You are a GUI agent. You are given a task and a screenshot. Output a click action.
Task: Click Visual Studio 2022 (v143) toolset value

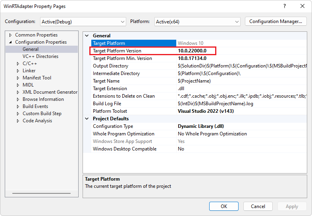click(206, 111)
